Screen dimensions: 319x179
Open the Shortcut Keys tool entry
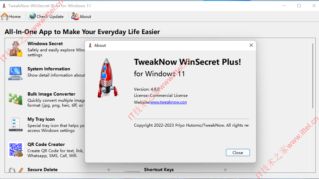click(x=159, y=170)
